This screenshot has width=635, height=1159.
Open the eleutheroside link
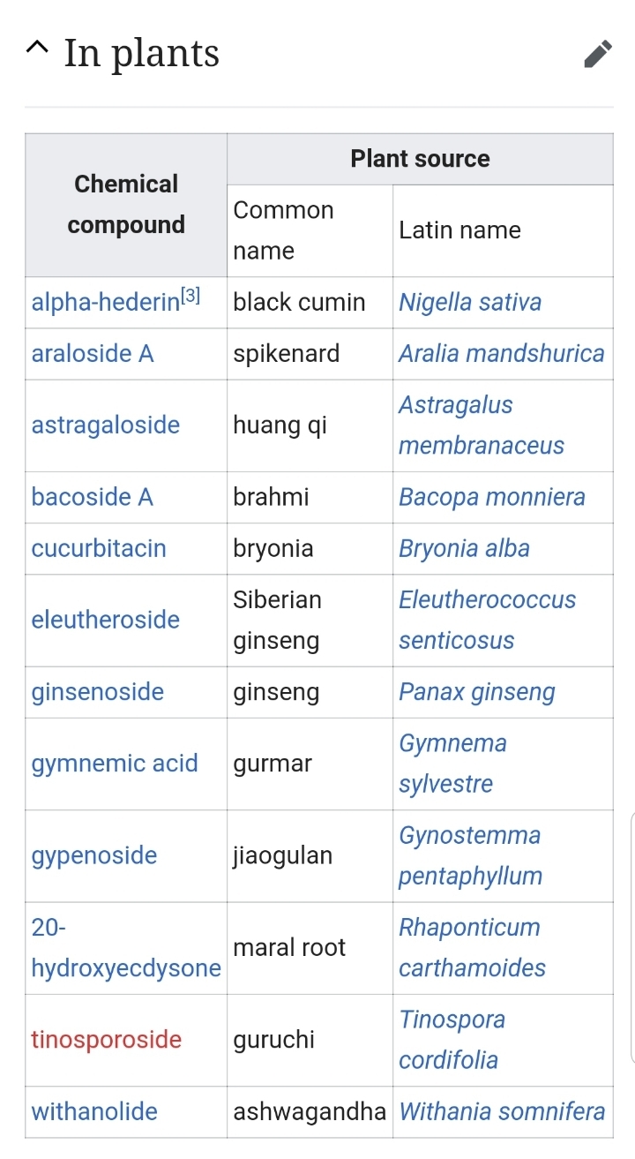click(x=106, y=620)
